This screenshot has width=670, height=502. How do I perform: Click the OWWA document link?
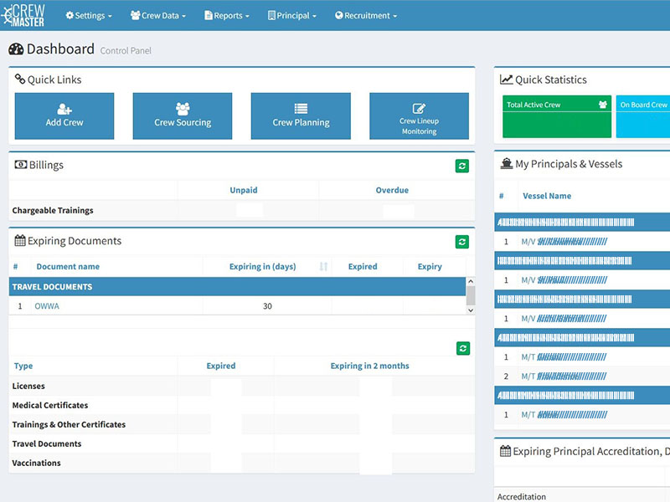point(47,306)
